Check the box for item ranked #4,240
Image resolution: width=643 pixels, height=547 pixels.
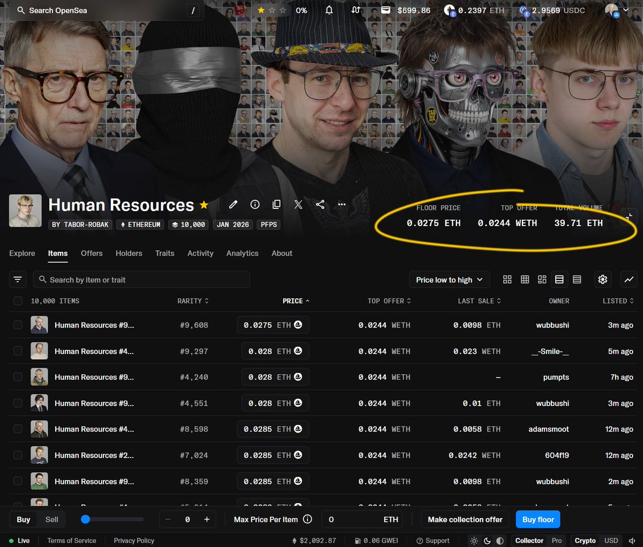(x=18, y=377)
